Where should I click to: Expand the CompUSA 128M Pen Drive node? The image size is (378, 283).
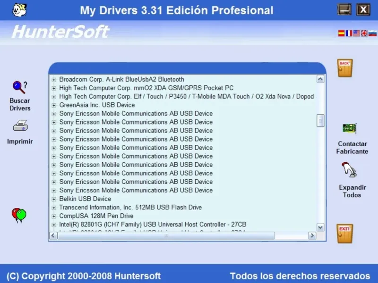54,216
